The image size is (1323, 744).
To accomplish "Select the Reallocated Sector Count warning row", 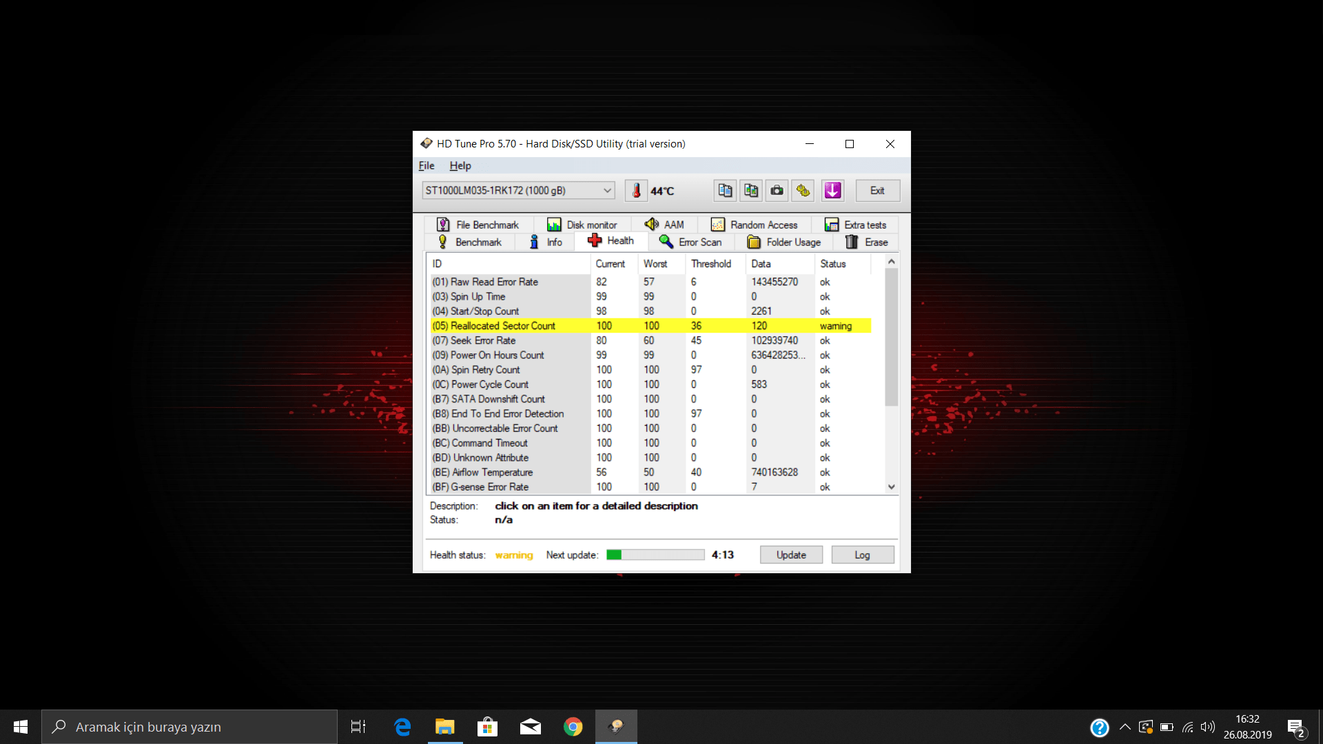I will (620, 325).
